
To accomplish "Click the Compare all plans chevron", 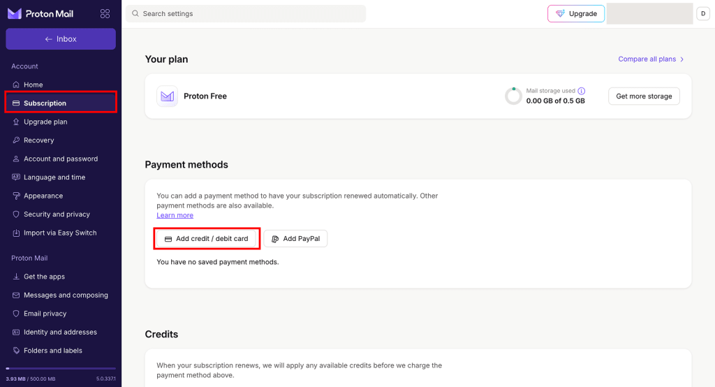I will click(681, 59).
